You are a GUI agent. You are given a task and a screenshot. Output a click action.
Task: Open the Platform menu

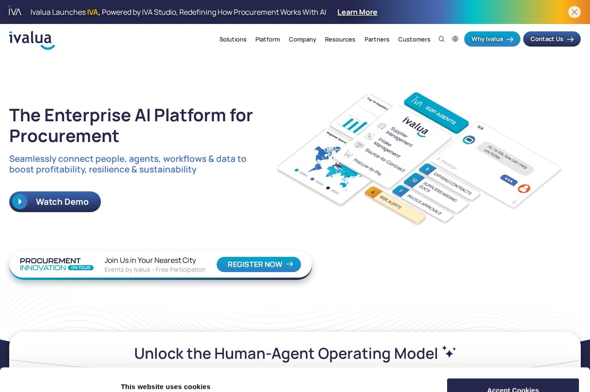pyautogui.click(x=268, y=39)
